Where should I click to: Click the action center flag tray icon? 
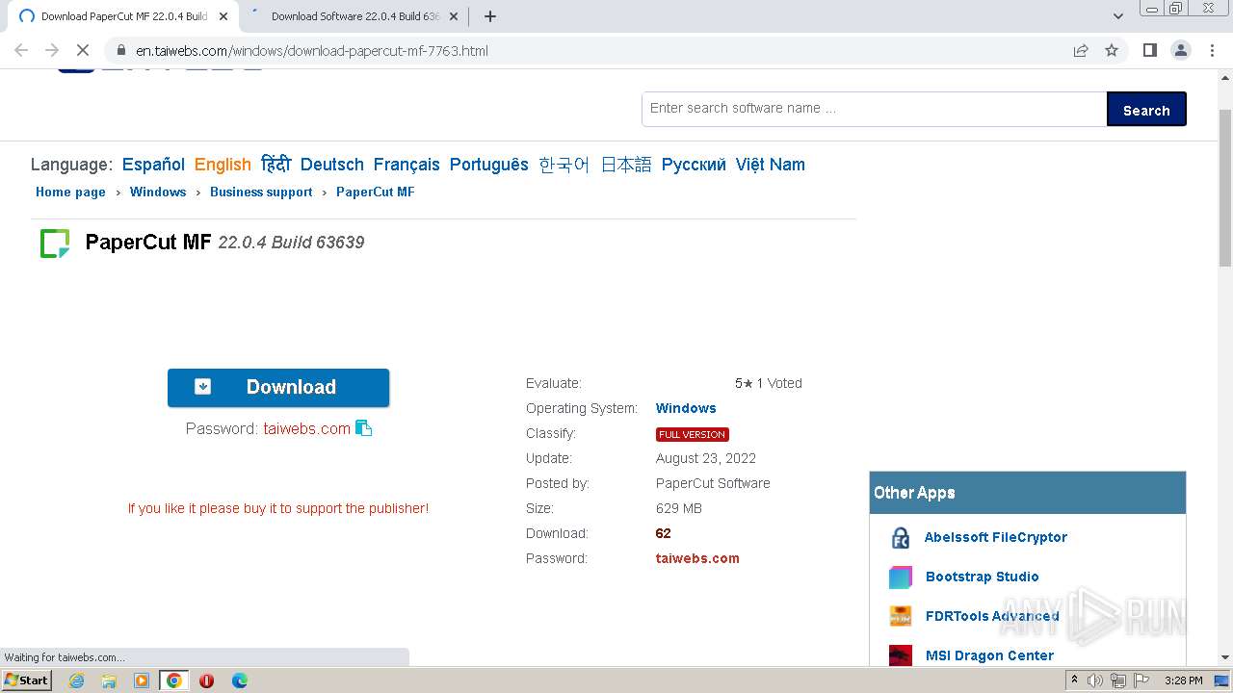click(1142, 680)
